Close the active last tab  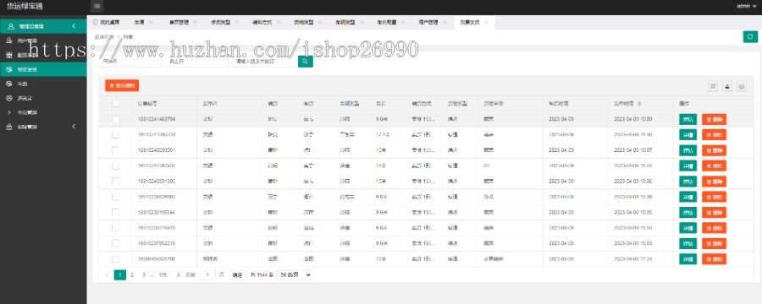(x=486, y=22)
